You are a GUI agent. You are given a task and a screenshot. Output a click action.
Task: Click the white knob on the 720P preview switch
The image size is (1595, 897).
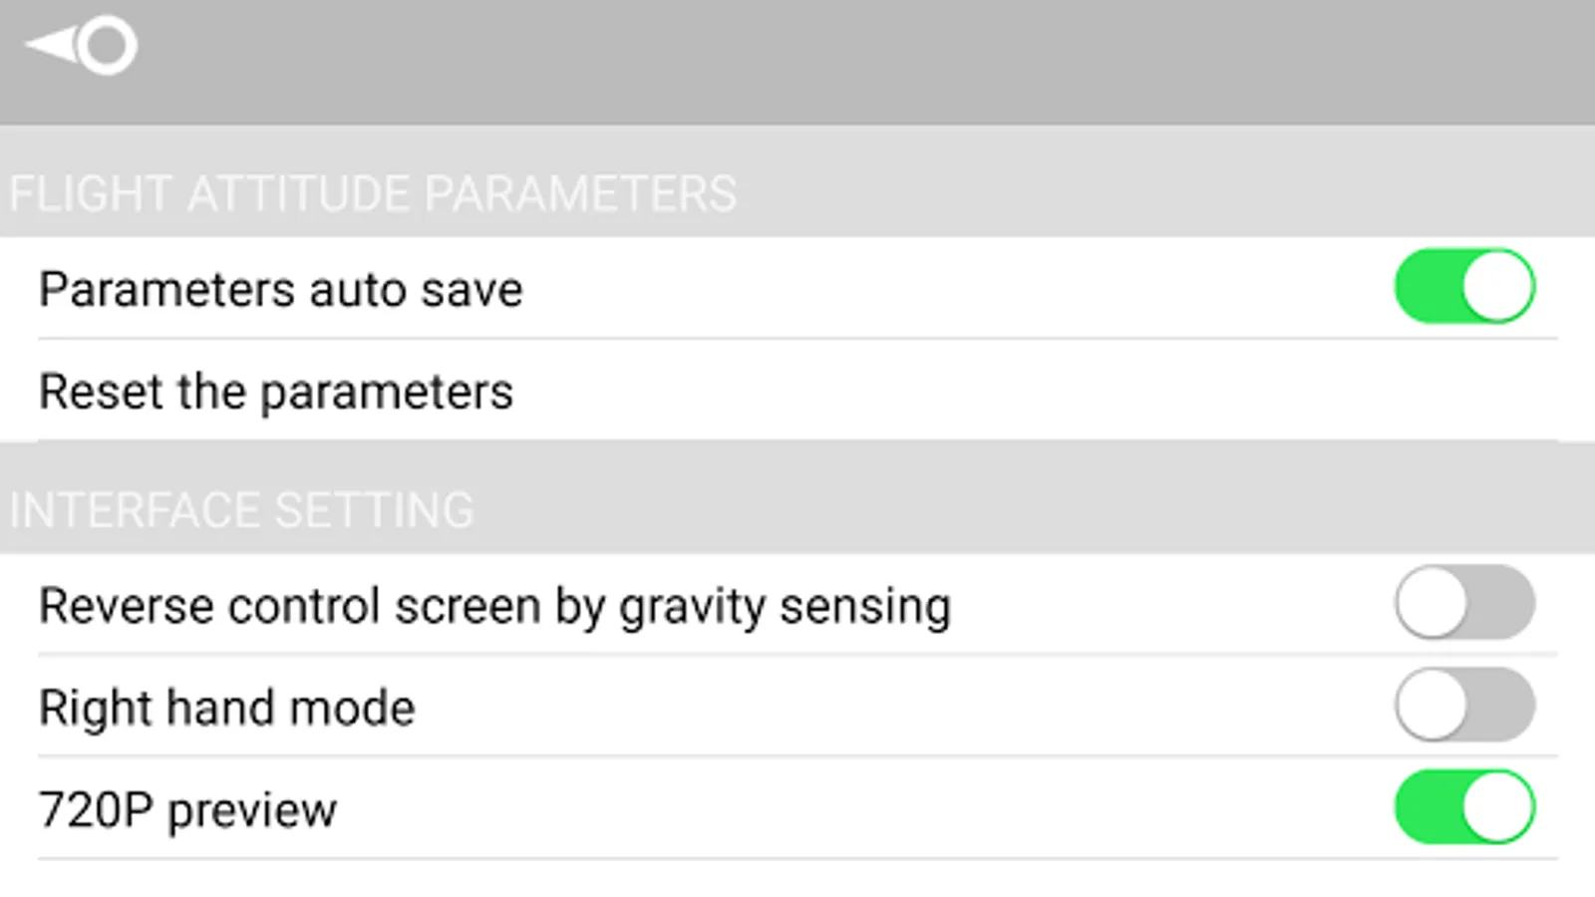pyautogui.click(x=1497, y=807)
